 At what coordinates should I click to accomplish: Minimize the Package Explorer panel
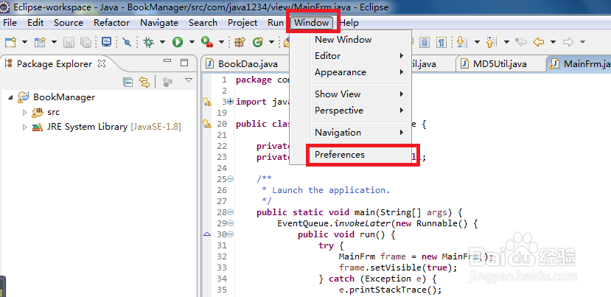[x=167, y=62]
